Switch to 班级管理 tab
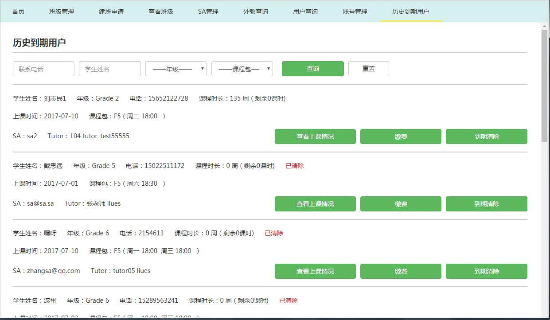The height and width of the screenshot is (320, 550). point(62,12)
